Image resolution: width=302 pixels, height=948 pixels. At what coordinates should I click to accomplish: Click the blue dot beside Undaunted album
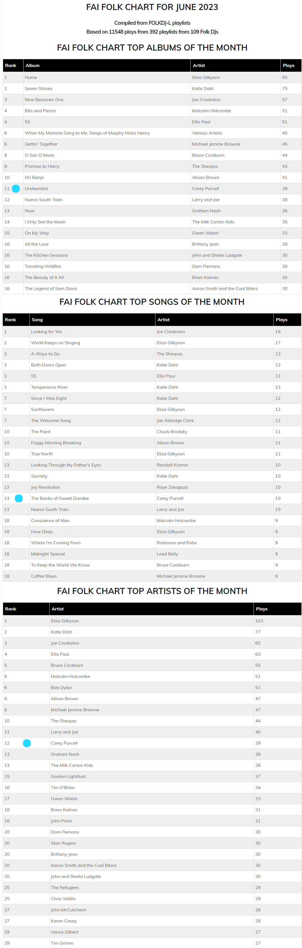(x=16, y=188)
